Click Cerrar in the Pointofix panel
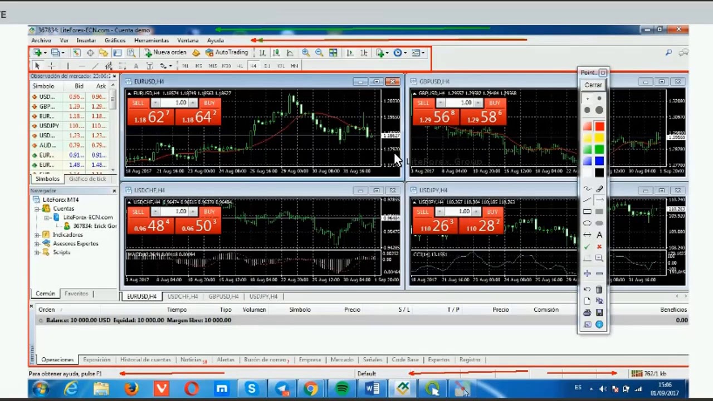This screenshot has height=401, width=713. pyautogui.click(x=593, y=85)
